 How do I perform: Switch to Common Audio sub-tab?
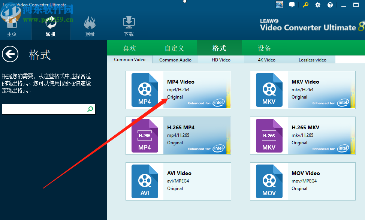point(175,60)
